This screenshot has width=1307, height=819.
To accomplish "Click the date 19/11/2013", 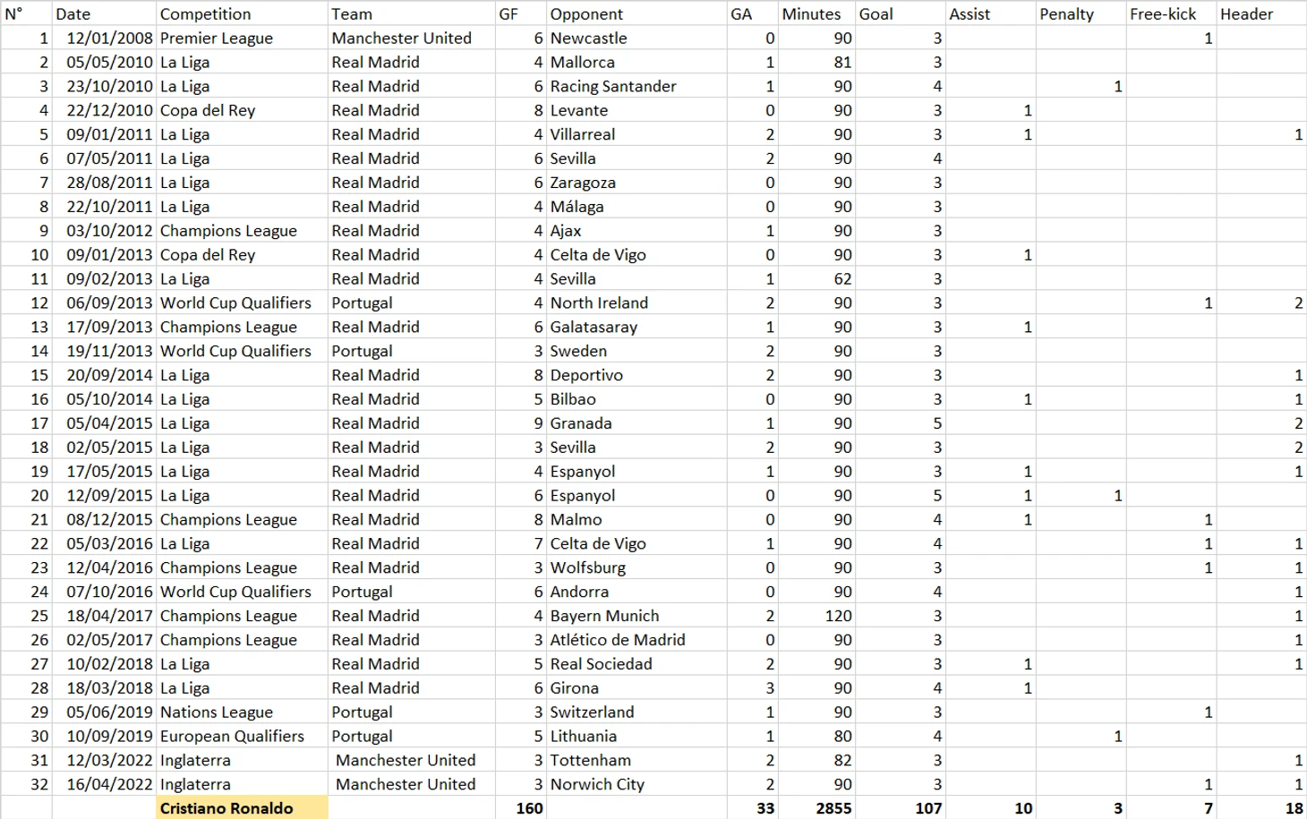I will [x=105, y=351].
